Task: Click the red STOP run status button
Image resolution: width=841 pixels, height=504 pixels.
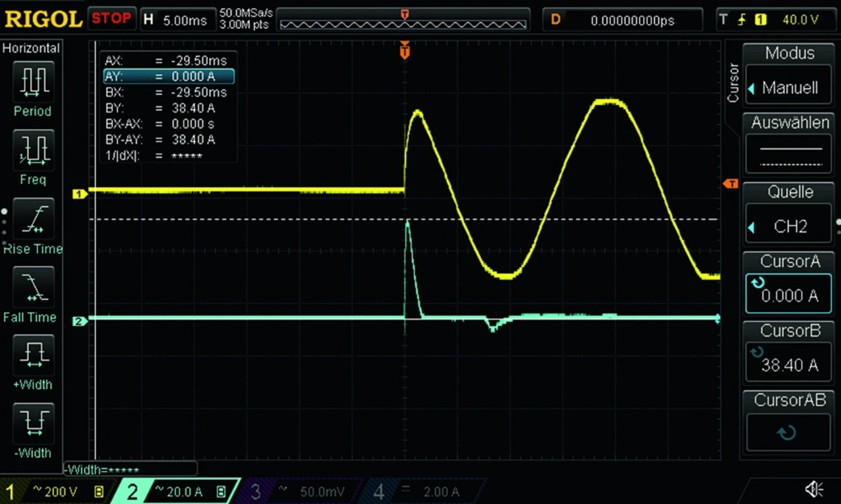Action: (111, 18)
